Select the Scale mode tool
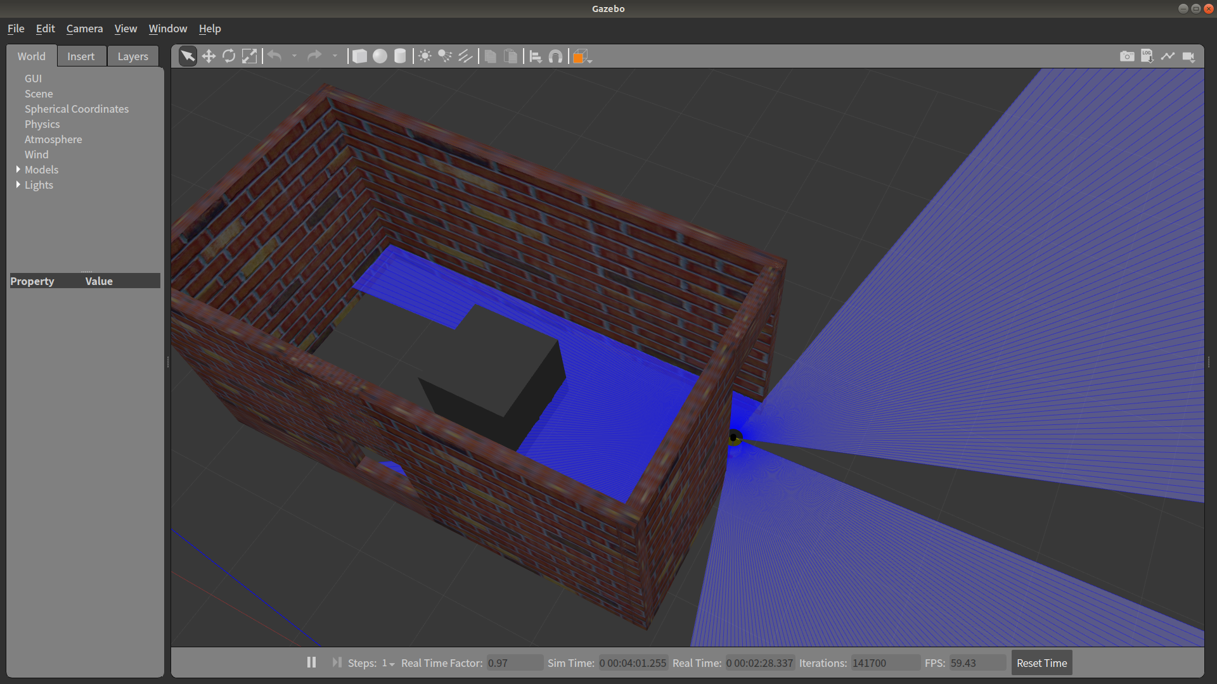This screenshot has width=1217, height=684. pyautogui.click(x=250, y=56)
